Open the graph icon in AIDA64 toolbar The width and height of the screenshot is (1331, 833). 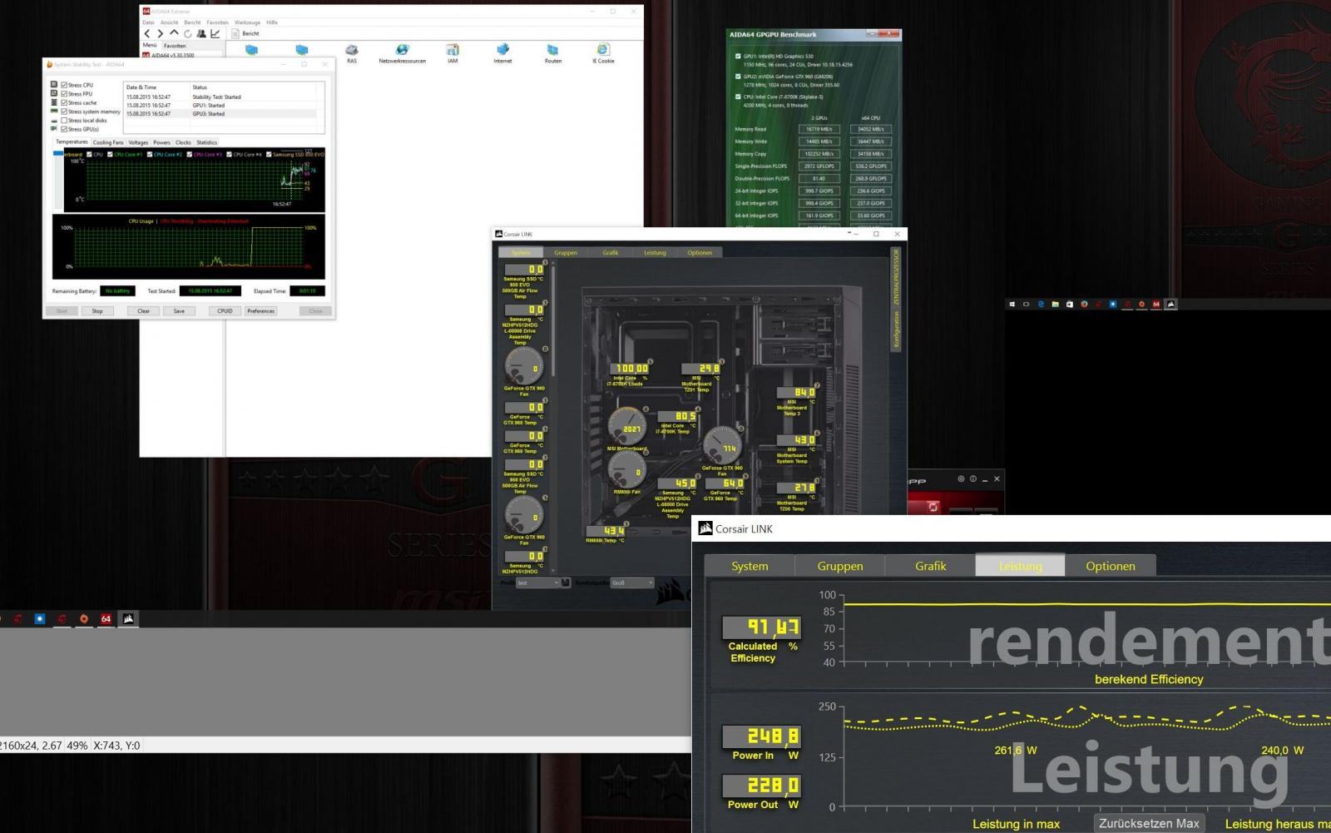pos(215,33)
